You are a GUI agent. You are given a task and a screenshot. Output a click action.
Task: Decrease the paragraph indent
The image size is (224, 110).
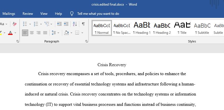pyautogui.click(x=59, y=24)
